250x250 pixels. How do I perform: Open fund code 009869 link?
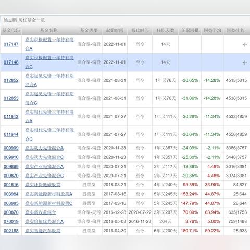11,167
